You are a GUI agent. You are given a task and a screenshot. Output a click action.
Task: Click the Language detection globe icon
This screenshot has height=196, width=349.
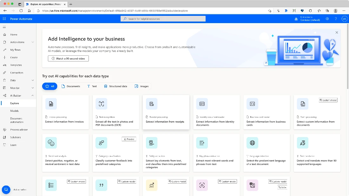[252, 143]
